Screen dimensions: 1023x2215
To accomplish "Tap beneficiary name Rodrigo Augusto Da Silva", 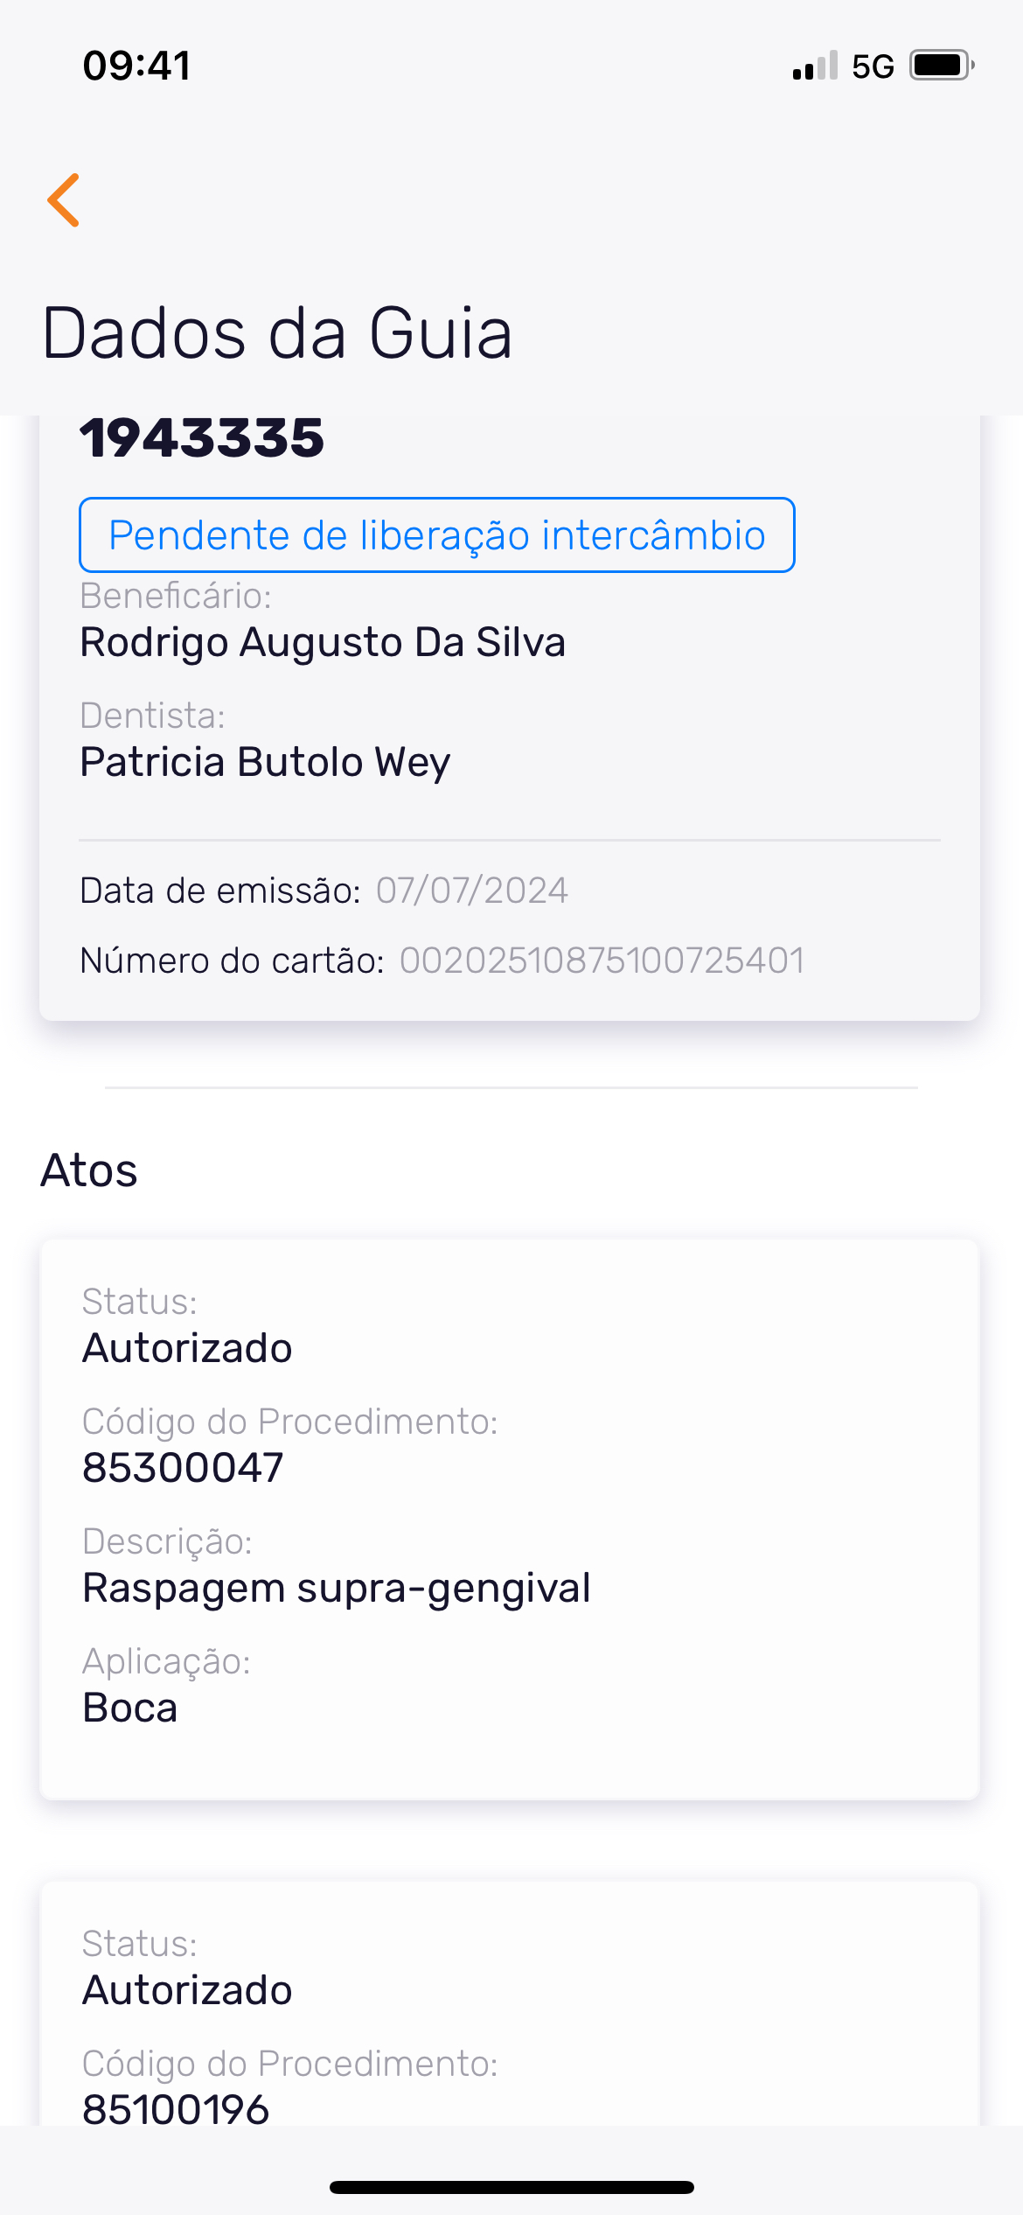I will (323, 642).
